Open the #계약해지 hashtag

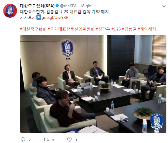pos(147,29)
